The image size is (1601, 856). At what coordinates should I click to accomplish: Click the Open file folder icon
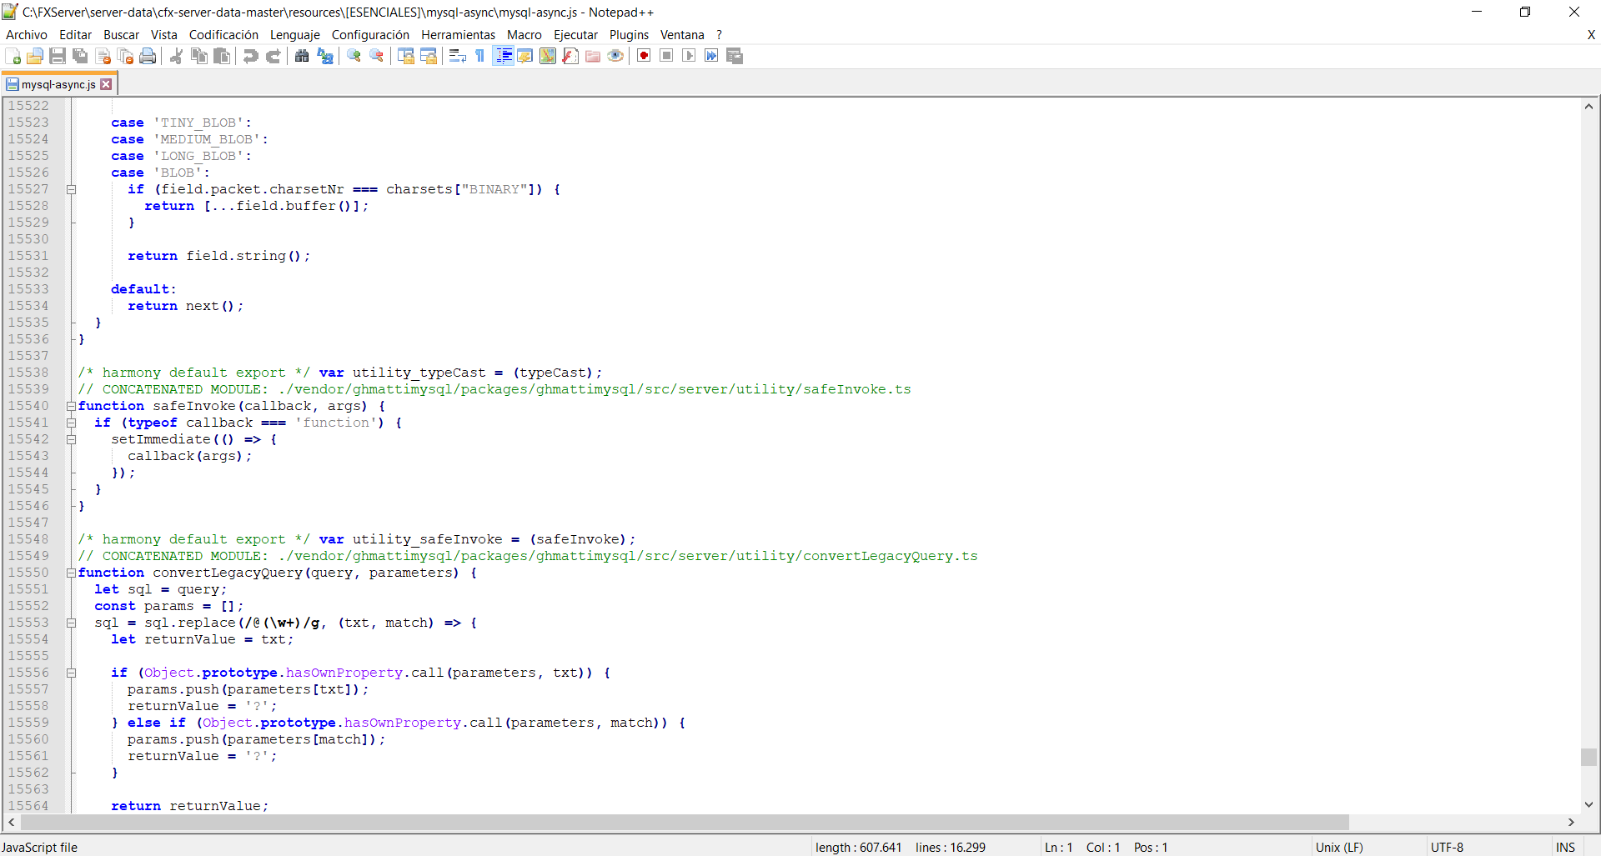point(35,56)
